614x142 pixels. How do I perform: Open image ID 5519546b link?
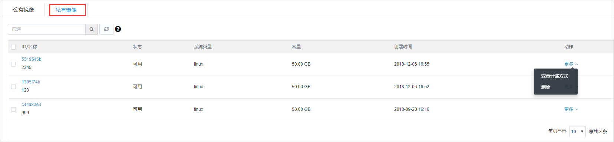pos(32,59)
